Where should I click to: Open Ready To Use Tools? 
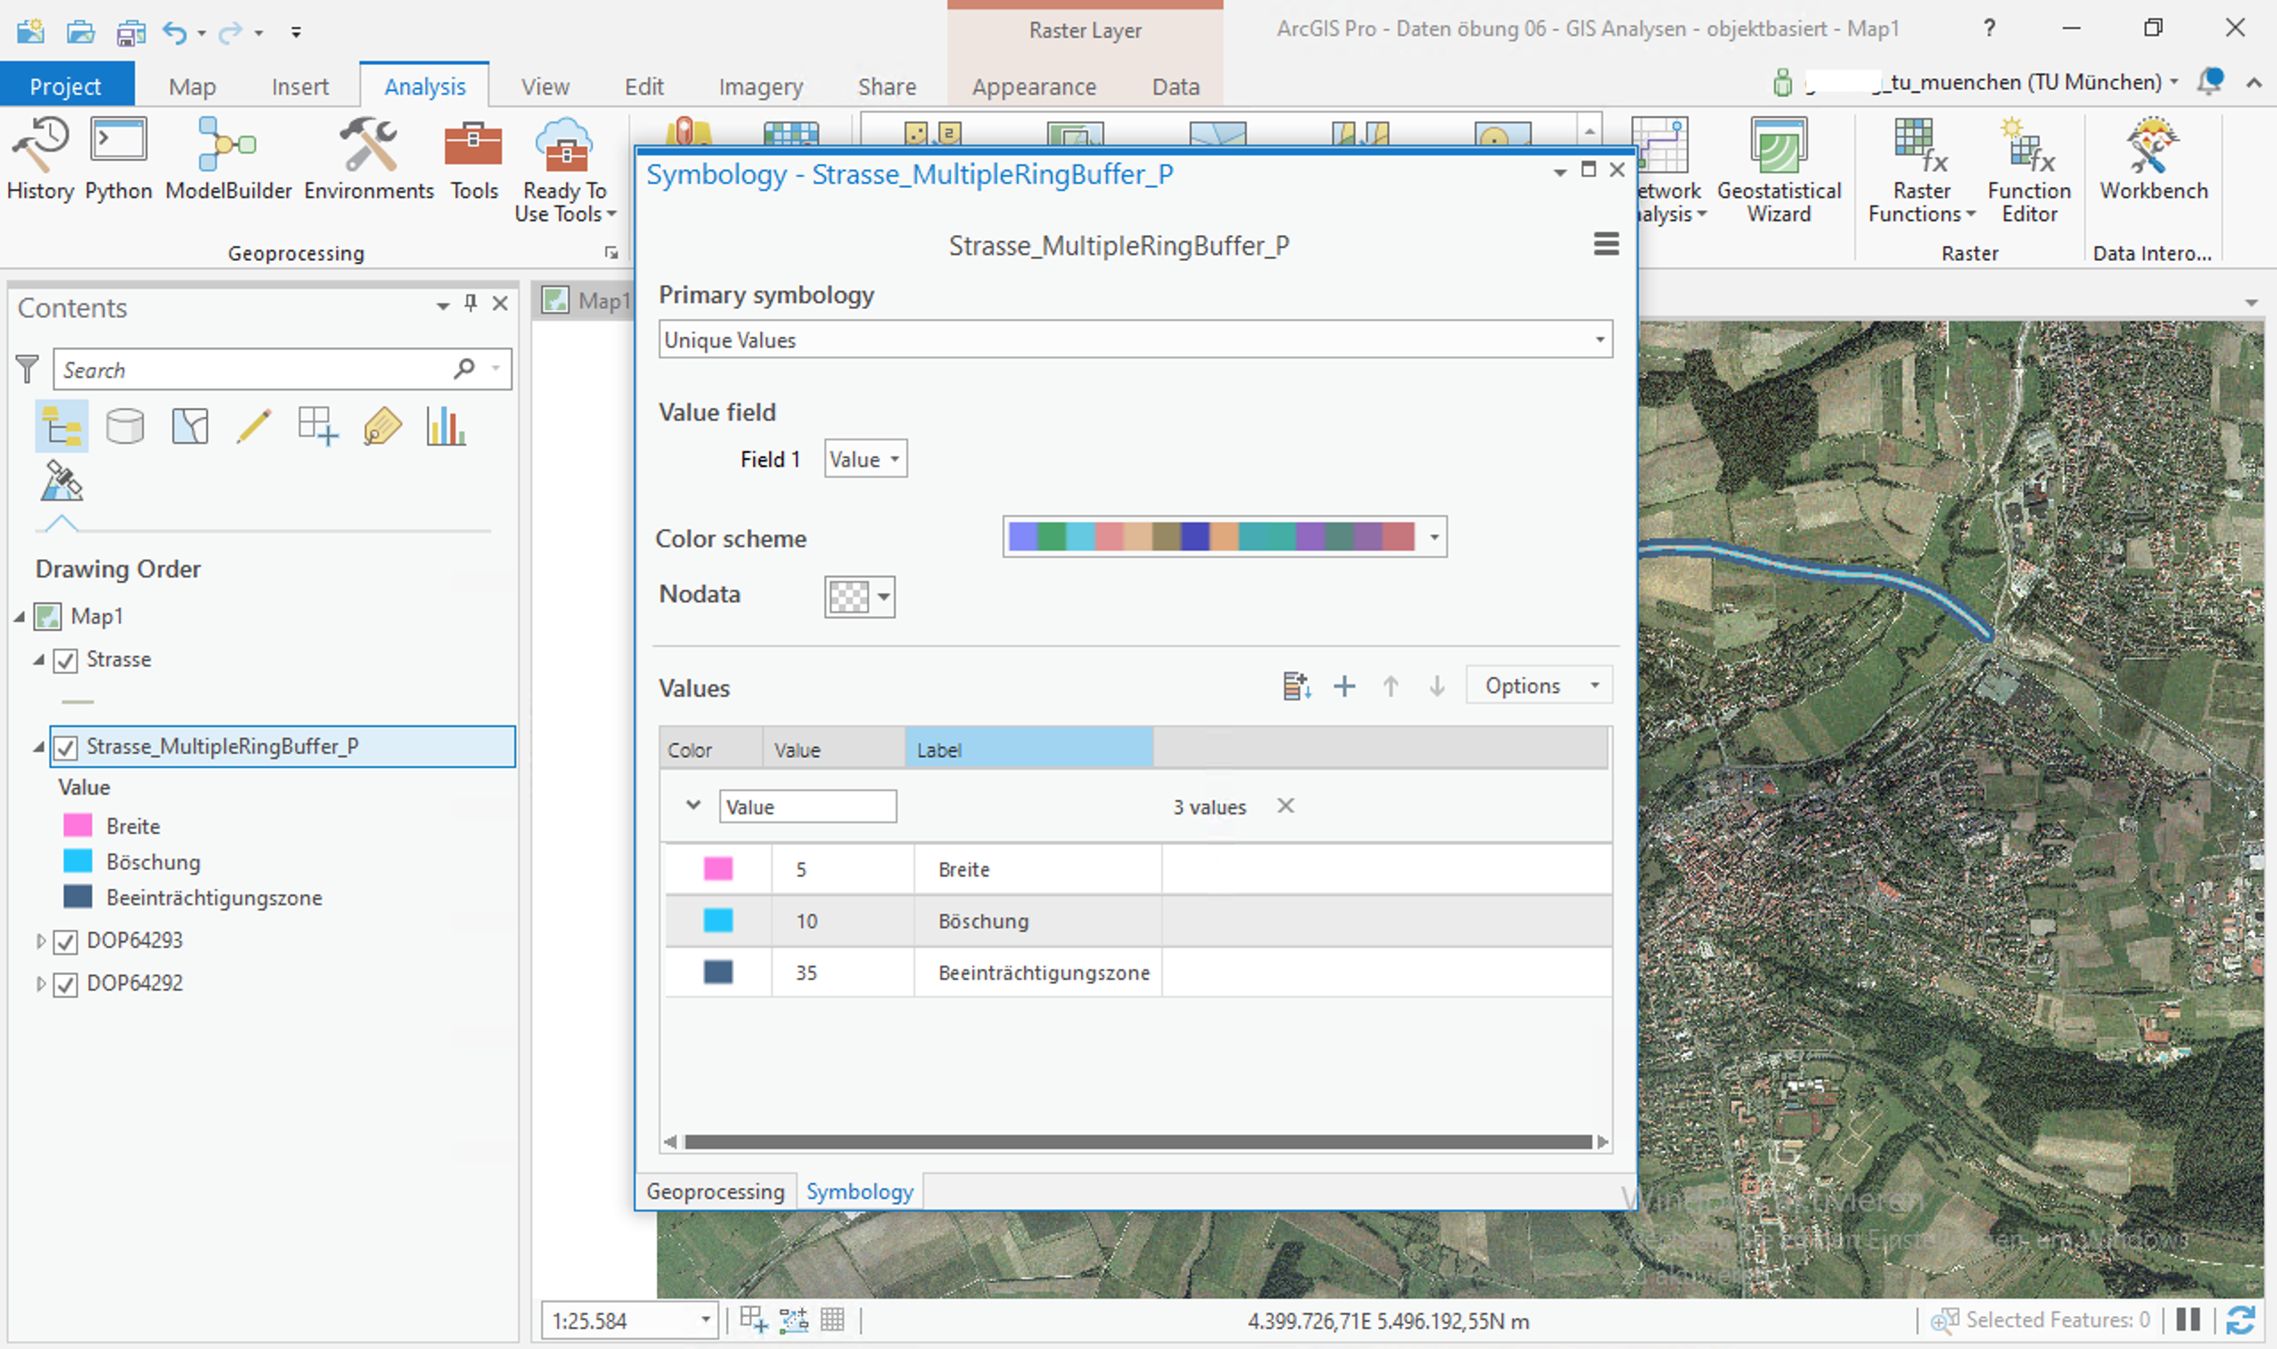coord(564,170)
